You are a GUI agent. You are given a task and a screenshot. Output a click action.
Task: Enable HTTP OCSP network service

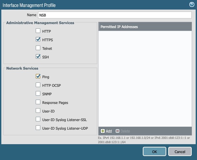38,85
